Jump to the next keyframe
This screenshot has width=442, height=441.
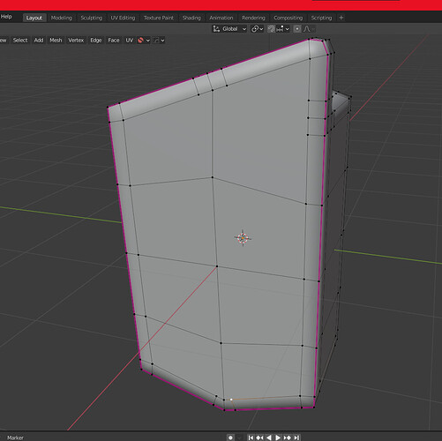click(288, 437)
